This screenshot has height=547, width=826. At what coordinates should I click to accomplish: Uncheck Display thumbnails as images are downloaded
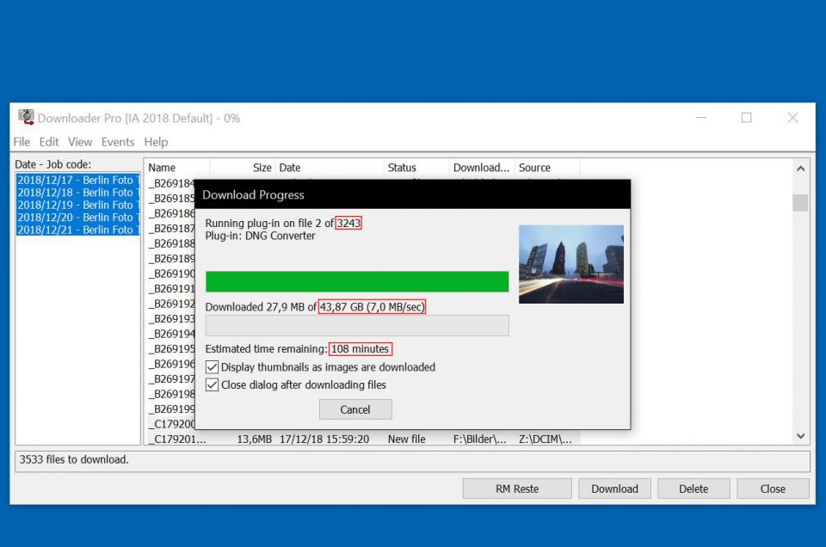(x=212, y=367)
